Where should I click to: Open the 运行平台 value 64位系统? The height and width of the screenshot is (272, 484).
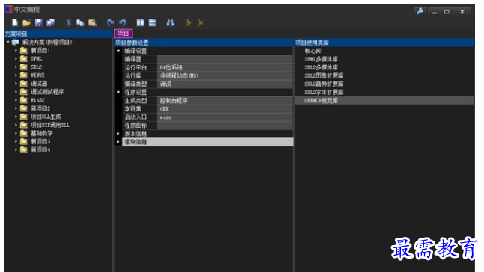(225, 67)
